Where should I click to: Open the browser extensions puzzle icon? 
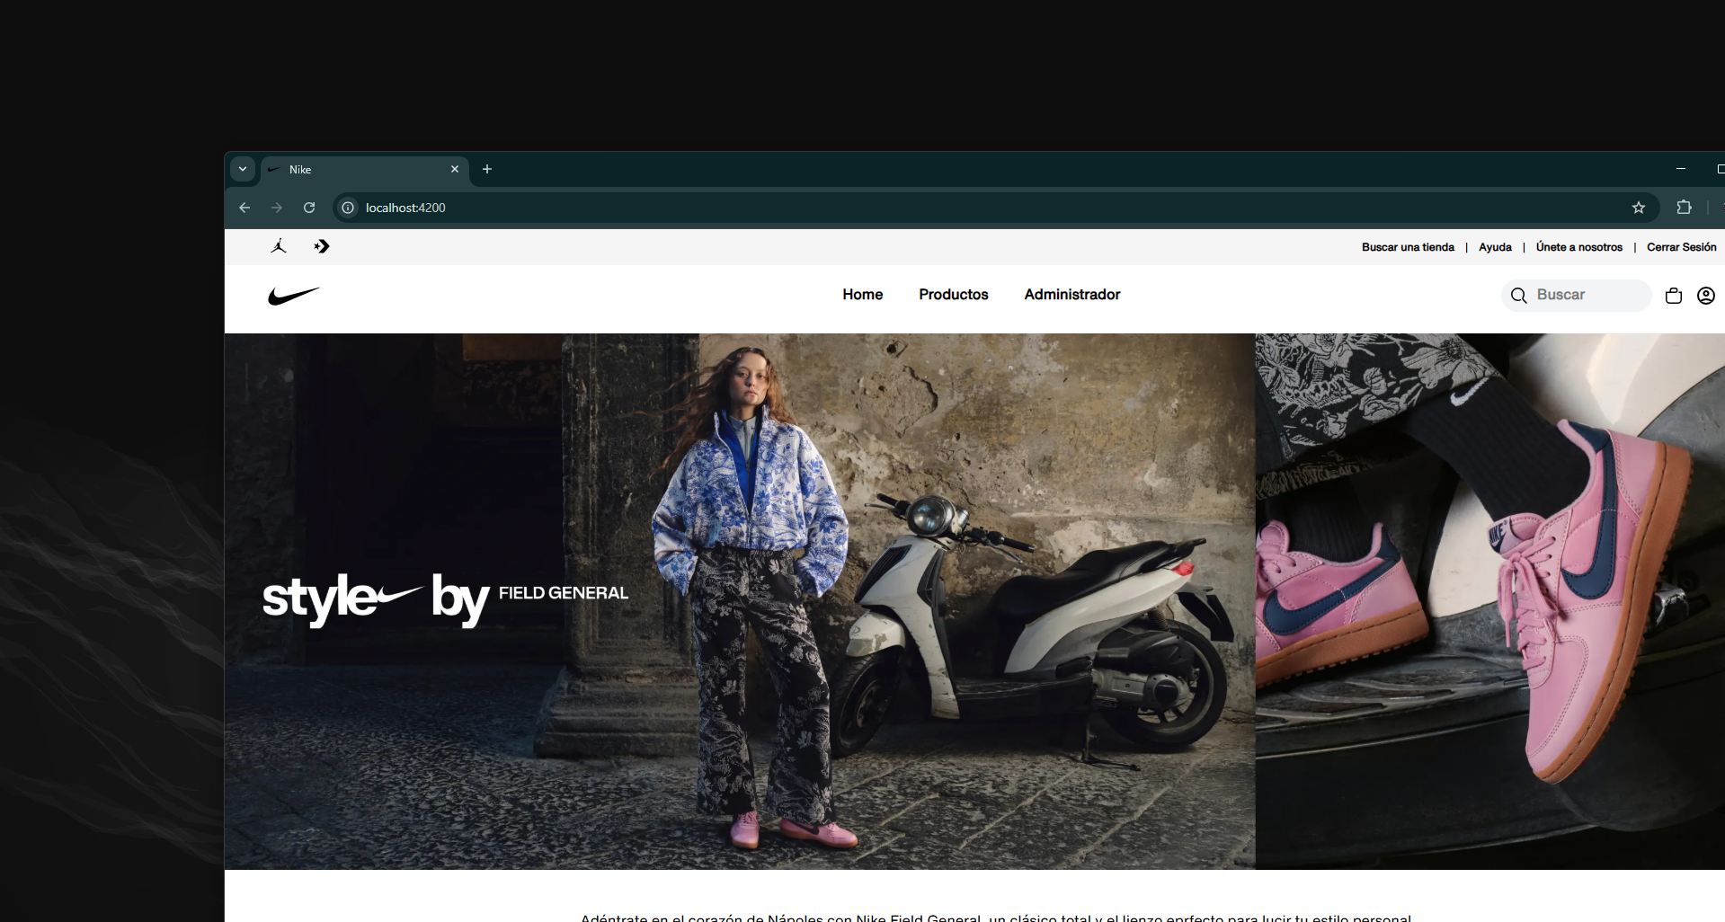click(1684, 208)
